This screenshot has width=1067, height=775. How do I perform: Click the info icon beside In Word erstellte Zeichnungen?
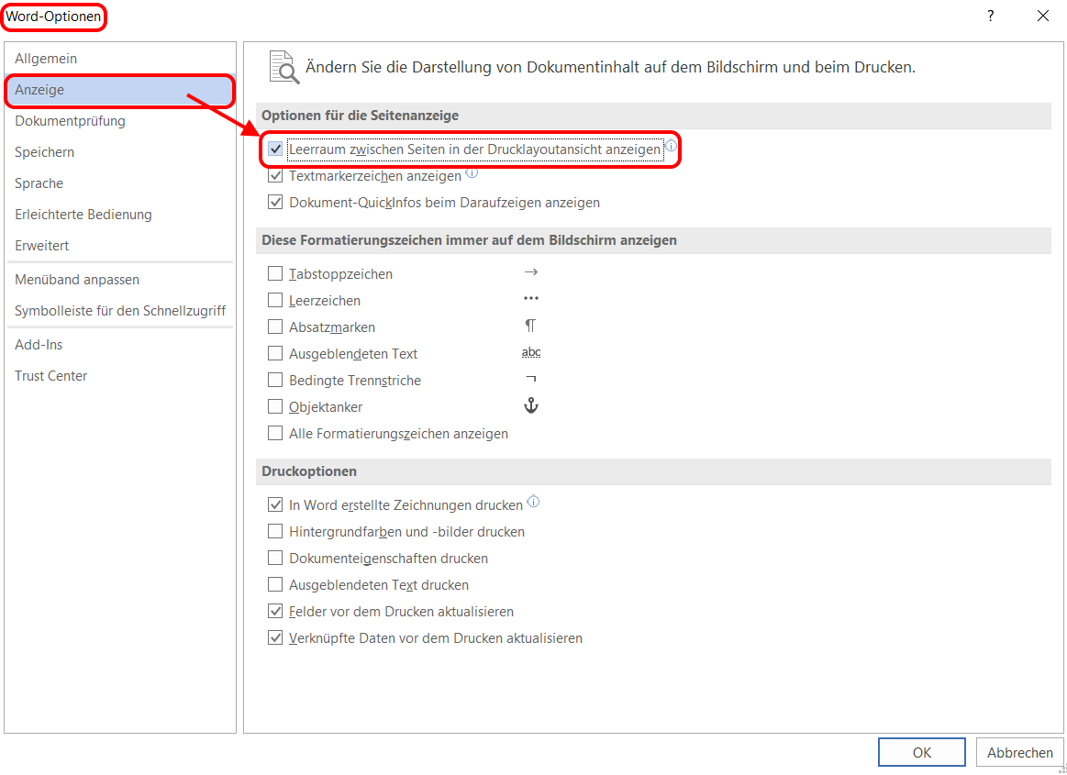[532, 500]
